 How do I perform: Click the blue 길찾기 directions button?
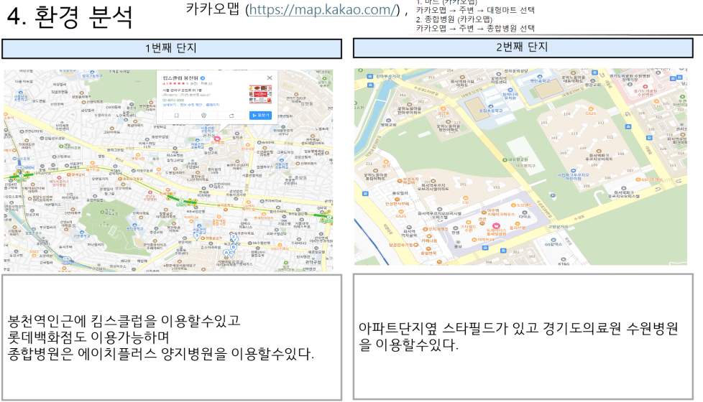(260, 116)
